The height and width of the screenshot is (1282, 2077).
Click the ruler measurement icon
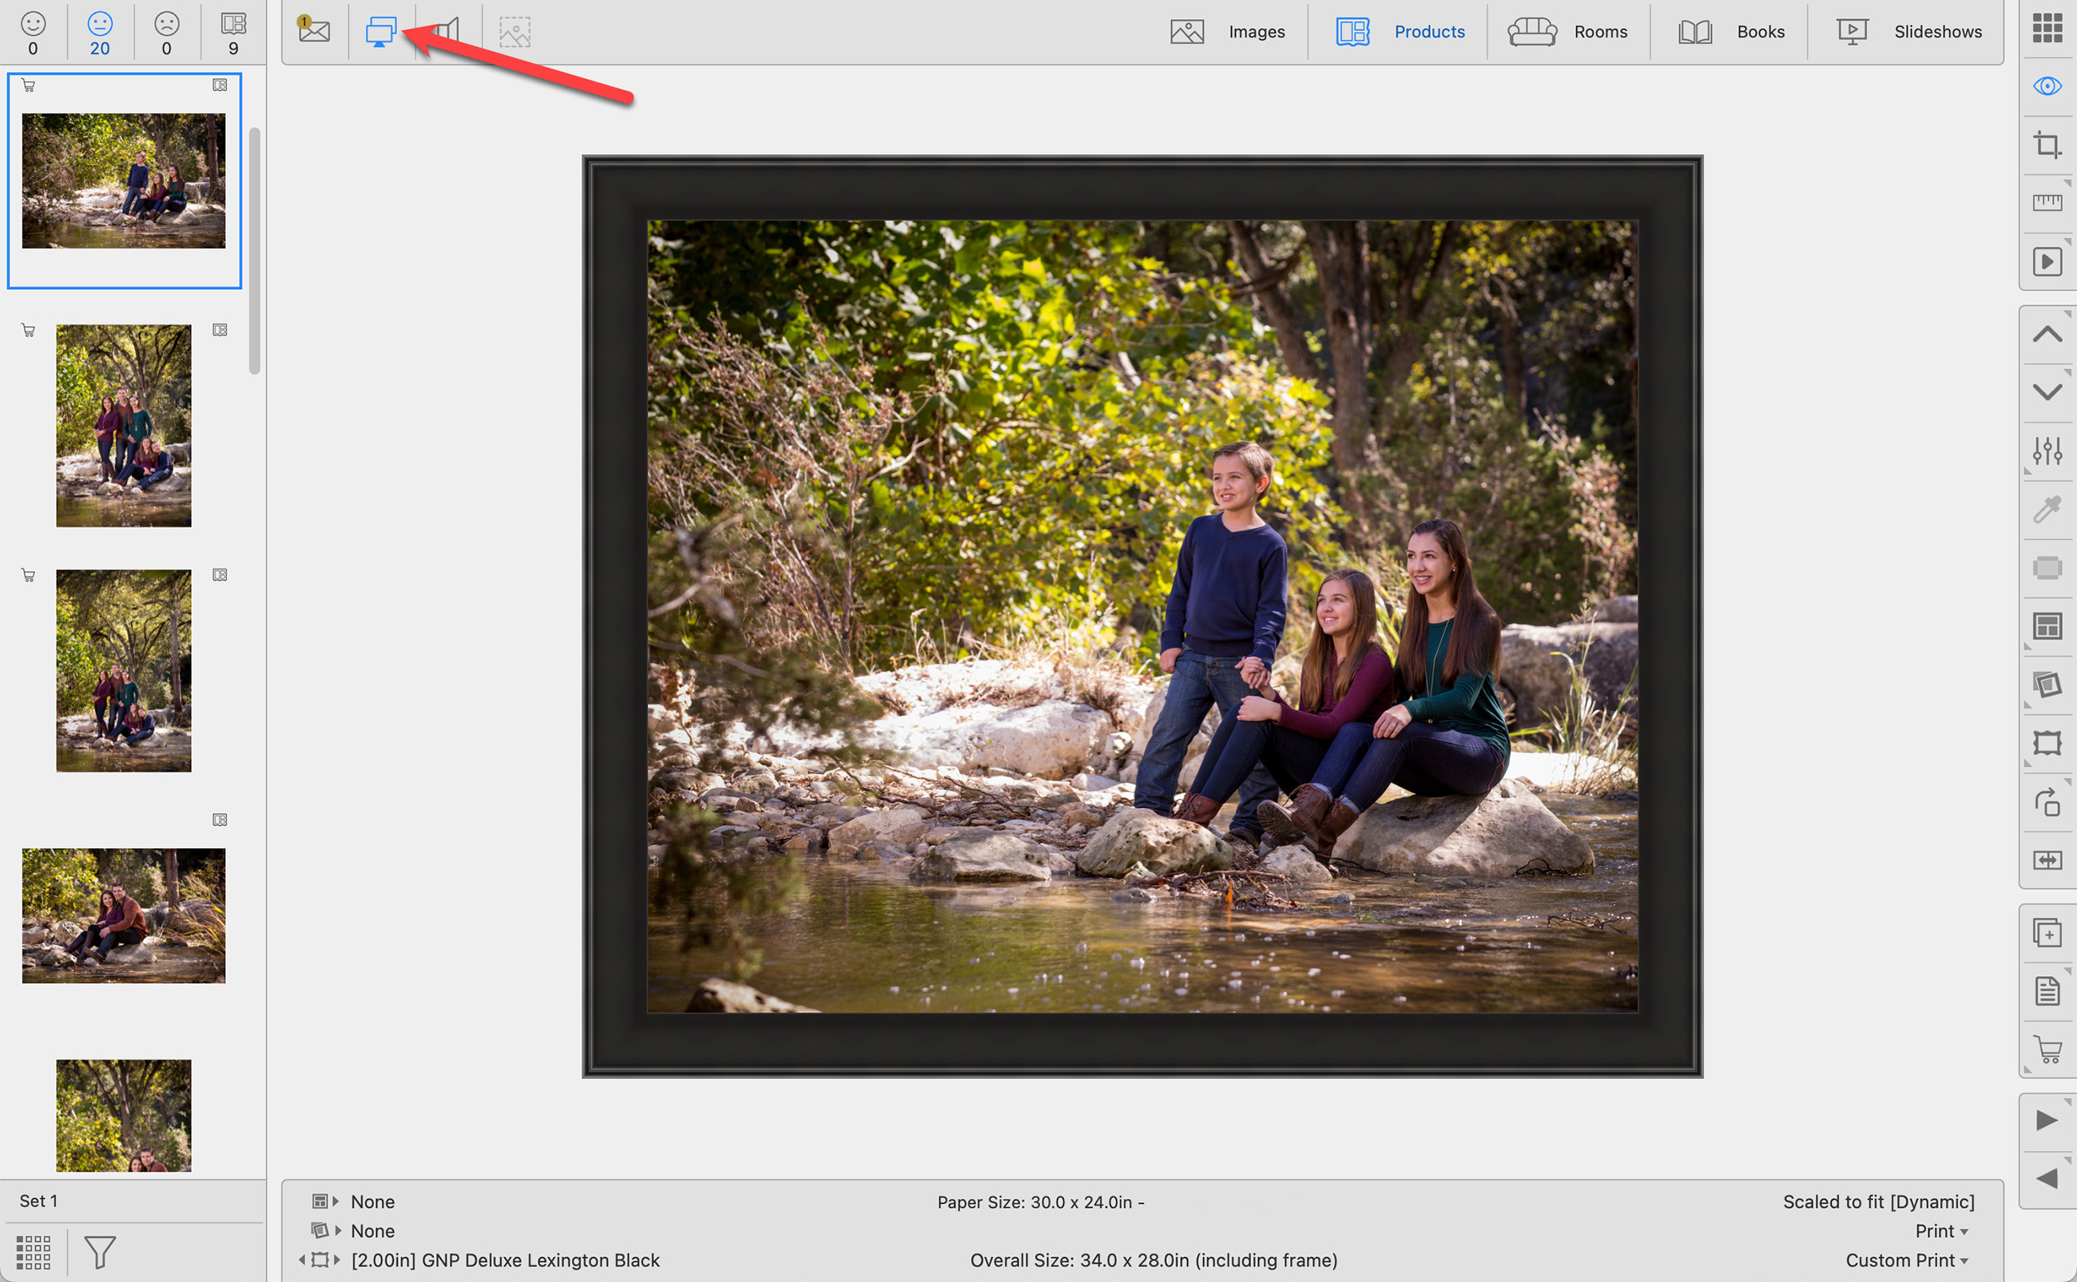point(2047,203)
